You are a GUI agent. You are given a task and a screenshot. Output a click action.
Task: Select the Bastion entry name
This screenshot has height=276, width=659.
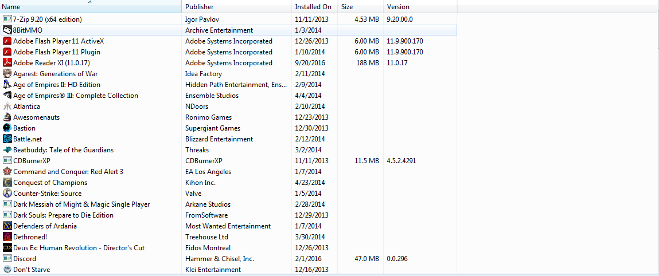pyautogui.click(x=25, y=128)
